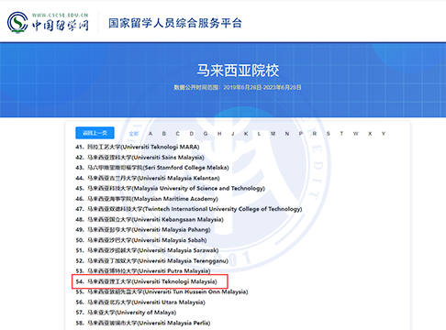Select entry 41 Universiti Teknologi MARA
Image resolution: width=446 pixels, height=330 pixels.
point(138,147)
